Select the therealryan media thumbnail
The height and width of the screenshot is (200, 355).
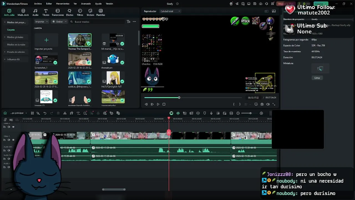click(x=113, y=59)
